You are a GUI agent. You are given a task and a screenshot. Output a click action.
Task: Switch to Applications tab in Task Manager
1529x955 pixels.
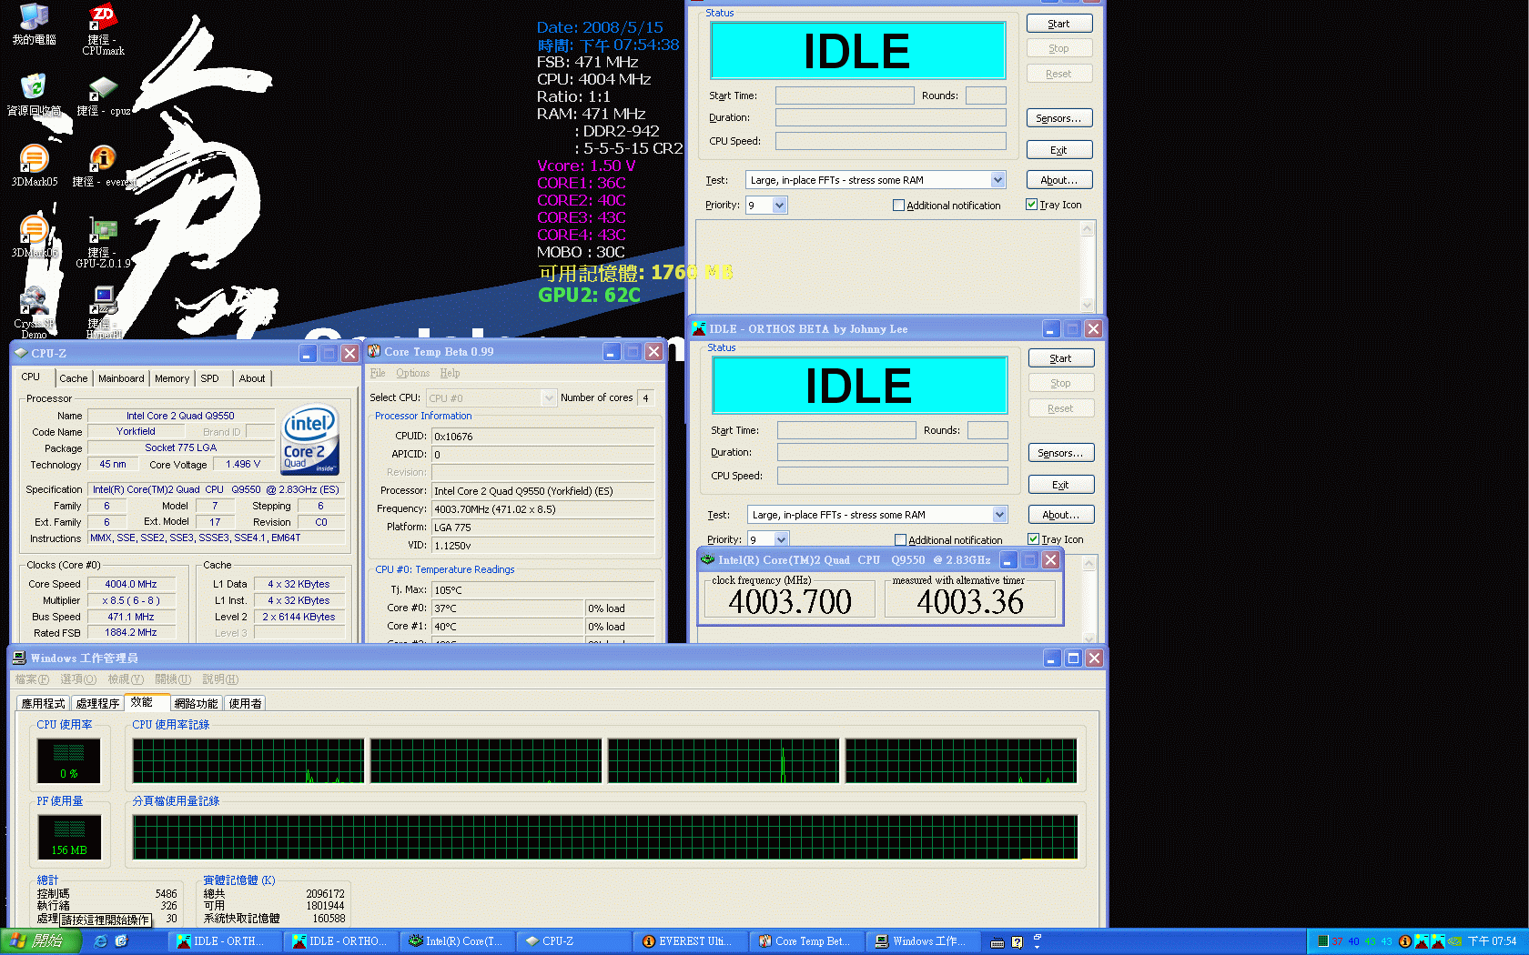point(43,703)
